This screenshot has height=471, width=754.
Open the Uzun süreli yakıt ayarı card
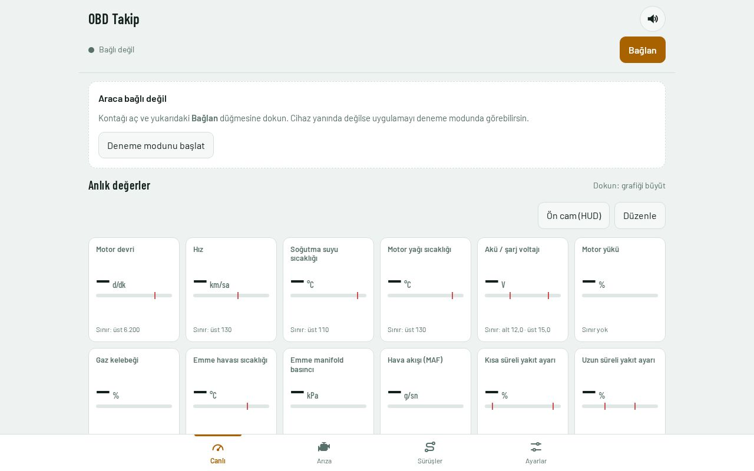point(620,391)
